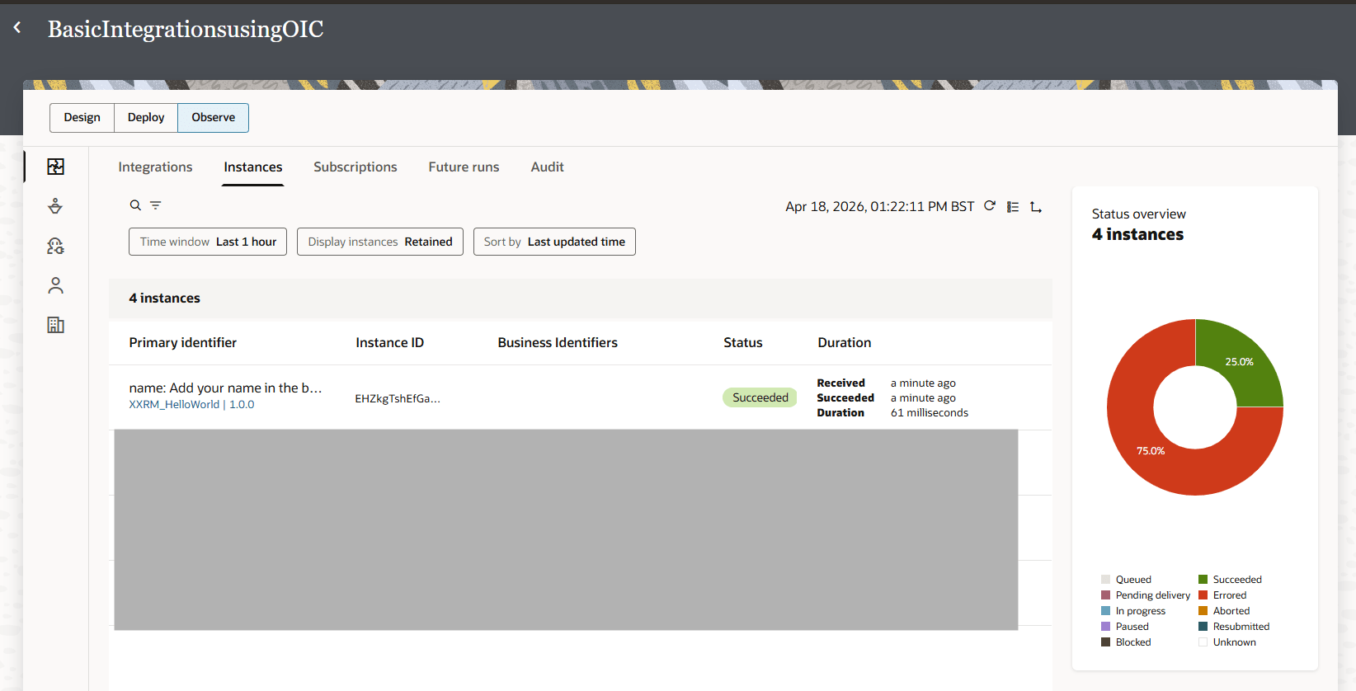Switch to the Deploy view
Viewport: 1356px width, 691px height.
pos(146,117)
